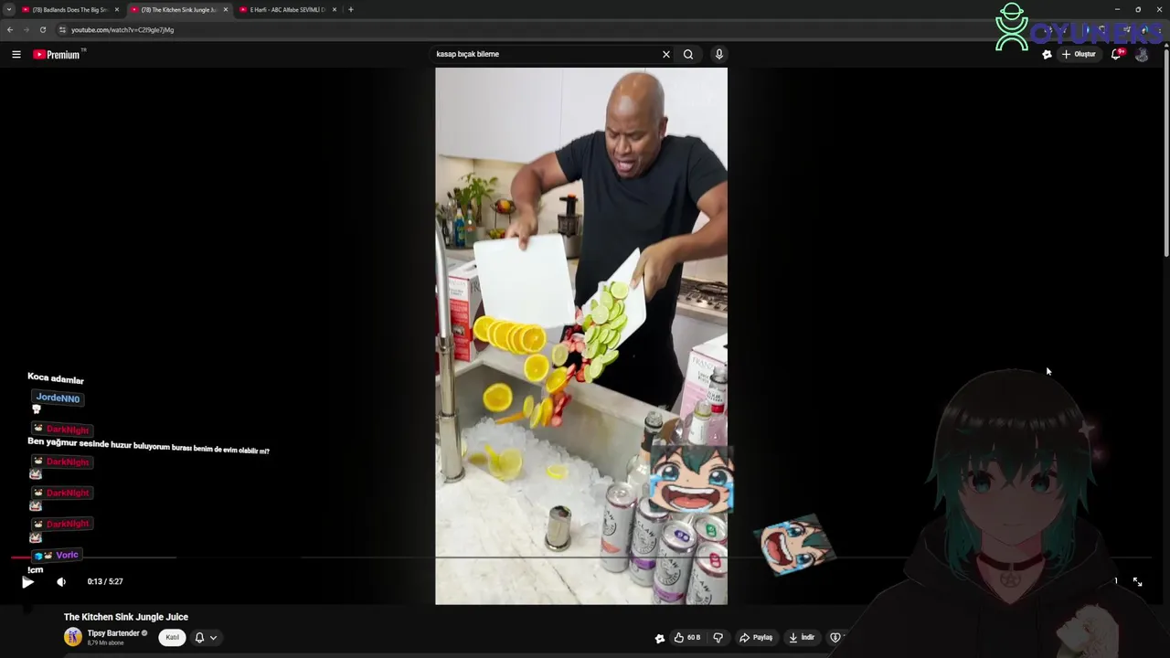View site information icon in address bar
Image resolution: width=1170 pixels, height=658 pixels.
coord(62,29)
